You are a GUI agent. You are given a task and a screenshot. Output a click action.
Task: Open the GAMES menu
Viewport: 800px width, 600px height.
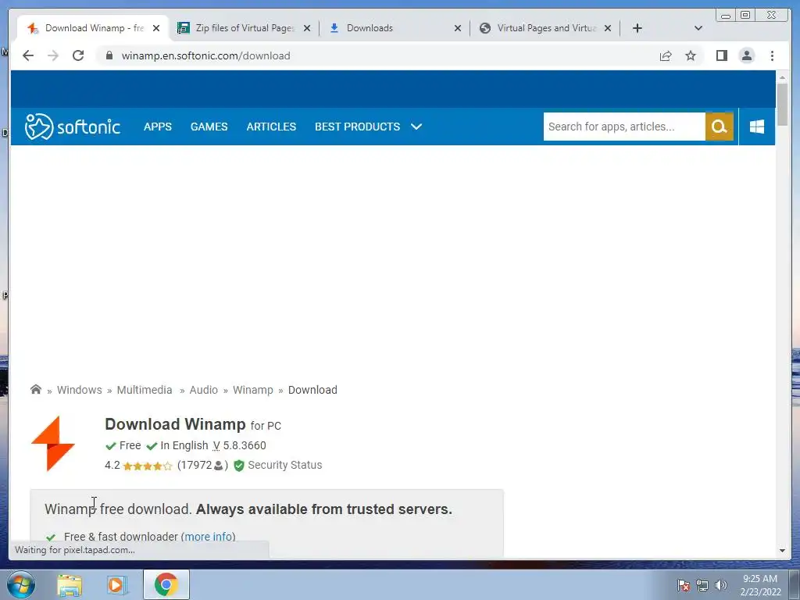coord(209,127)
